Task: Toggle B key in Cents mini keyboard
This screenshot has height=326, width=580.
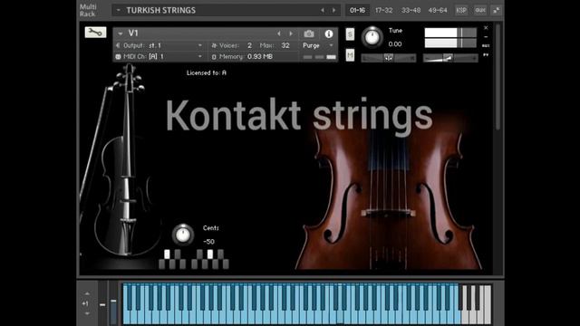Action: [226, 264]
